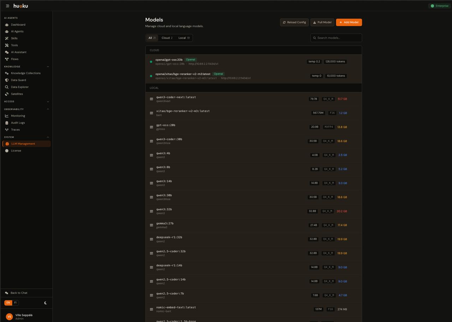The height and width of the screenshot is (322, 452).
Task: Open the openai/gpt-oss:20b cloud model row
Action: pos(254,62)
